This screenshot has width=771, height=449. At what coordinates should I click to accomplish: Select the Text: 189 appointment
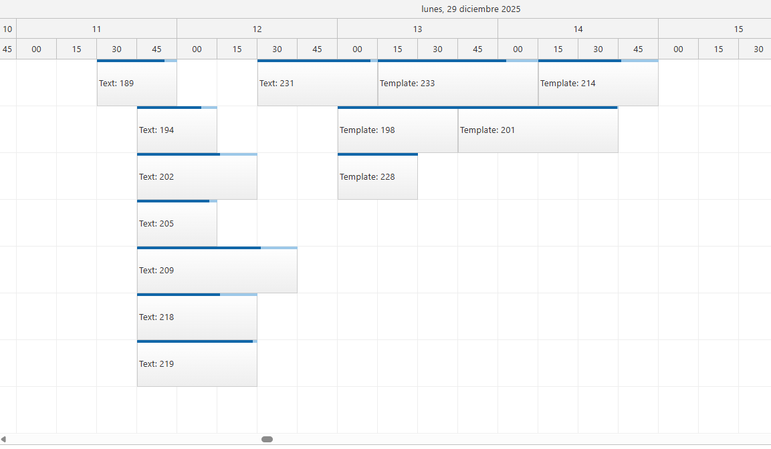tap(136, 84)
